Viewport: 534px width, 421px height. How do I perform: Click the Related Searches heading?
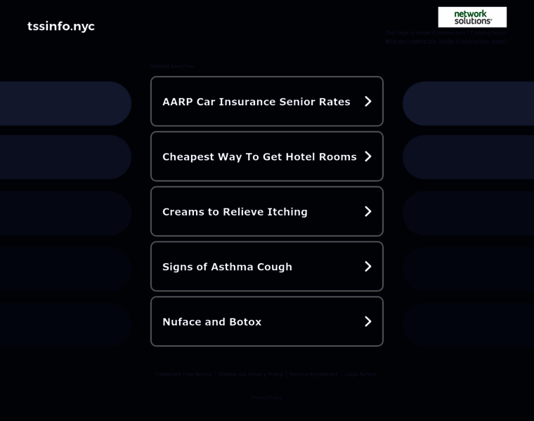coord(171,66)
